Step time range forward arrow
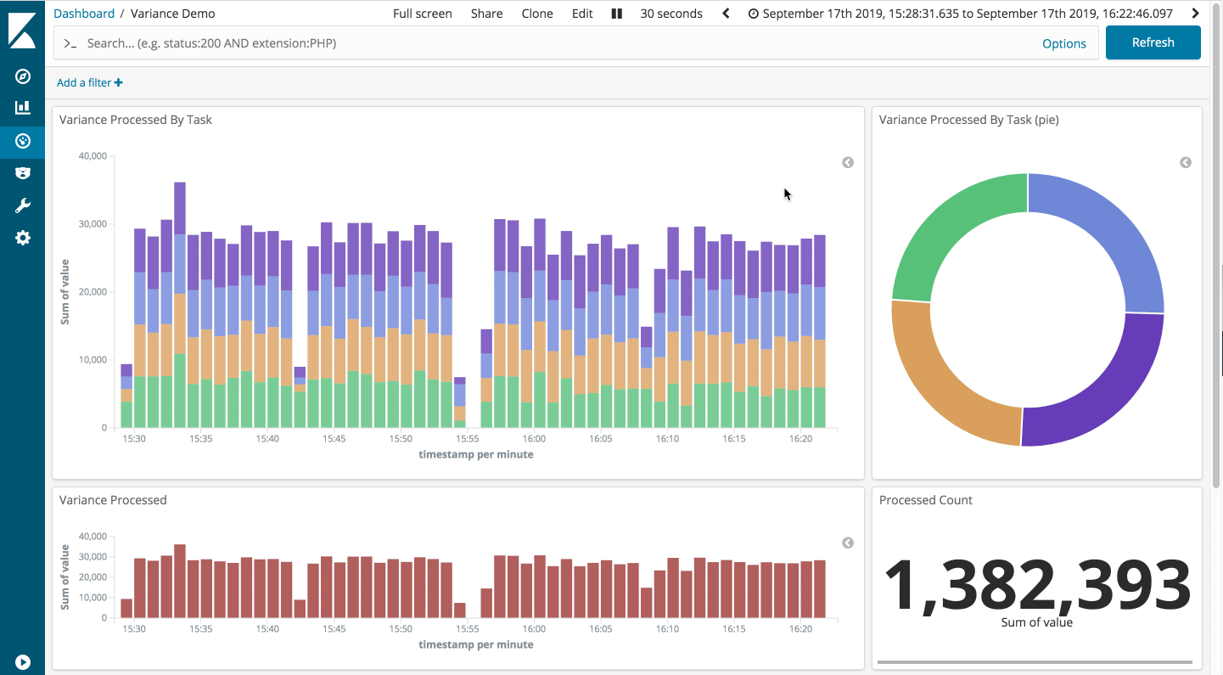Screen dimensions: 1223x675 tap(1195, 14)
